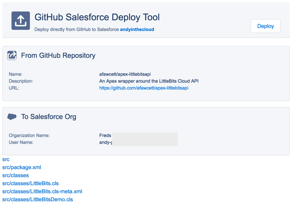Click the Deploy button
Image resolution: width=292 pixels, height=203 pixels.
click(265, 26)
